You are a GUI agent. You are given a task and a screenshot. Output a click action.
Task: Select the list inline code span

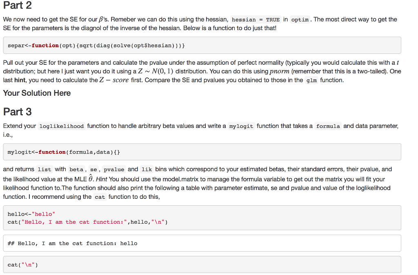coord(44,169)
